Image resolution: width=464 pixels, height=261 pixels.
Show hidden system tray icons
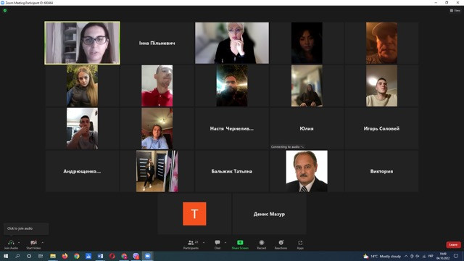(406, 256)
